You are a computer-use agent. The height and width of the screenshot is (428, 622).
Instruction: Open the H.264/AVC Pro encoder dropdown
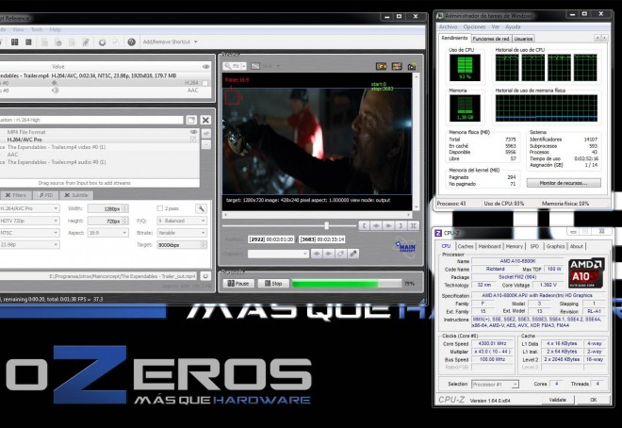tap(29, 208)
